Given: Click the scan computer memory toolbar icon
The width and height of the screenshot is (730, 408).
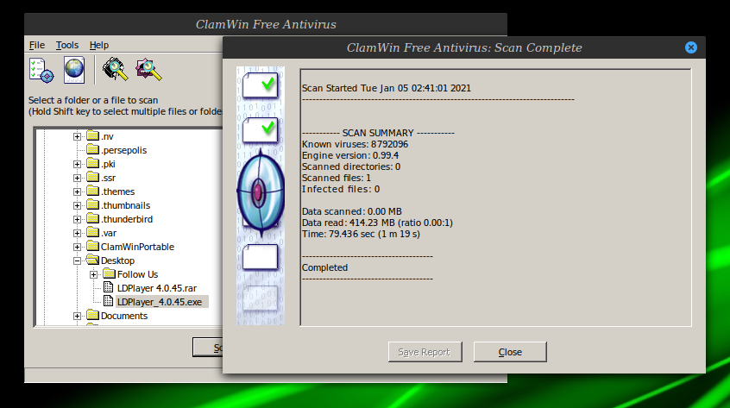Looking at the screenshot, I should pyautogui.click(x=115, y=69).
